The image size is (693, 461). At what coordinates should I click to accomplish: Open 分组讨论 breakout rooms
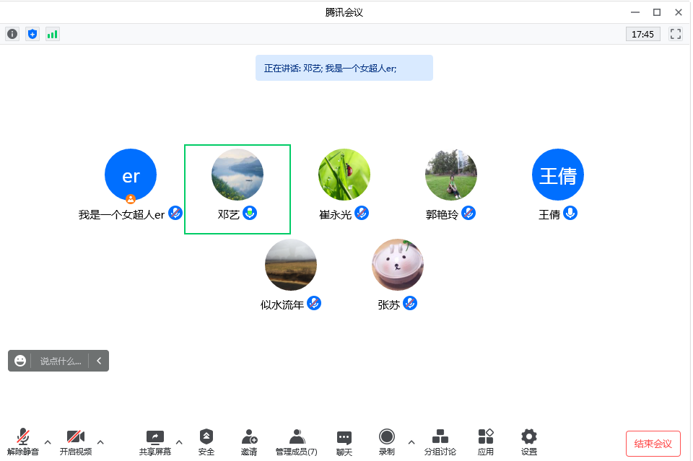click(x=440, y=442)
